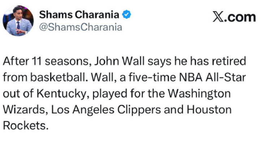Open the Shams Charania display name
262x142 pixels.
(79, 14)
